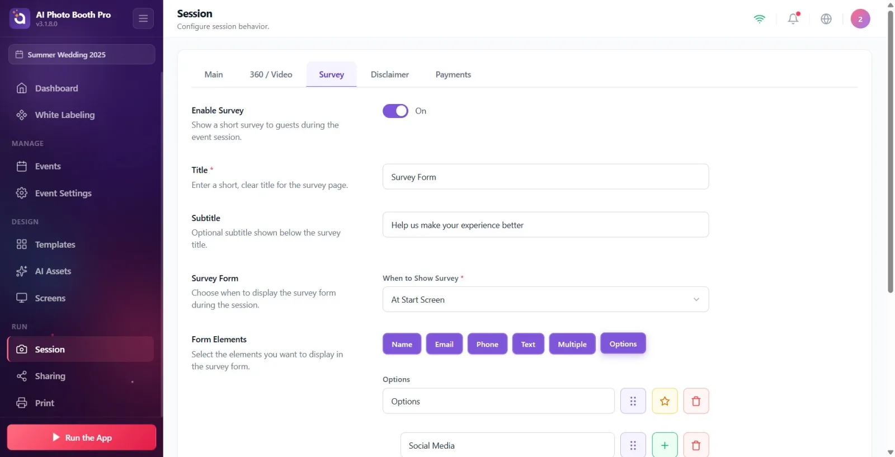Open the Payments tab
The image size is (895, 457).
pos(453,74)
